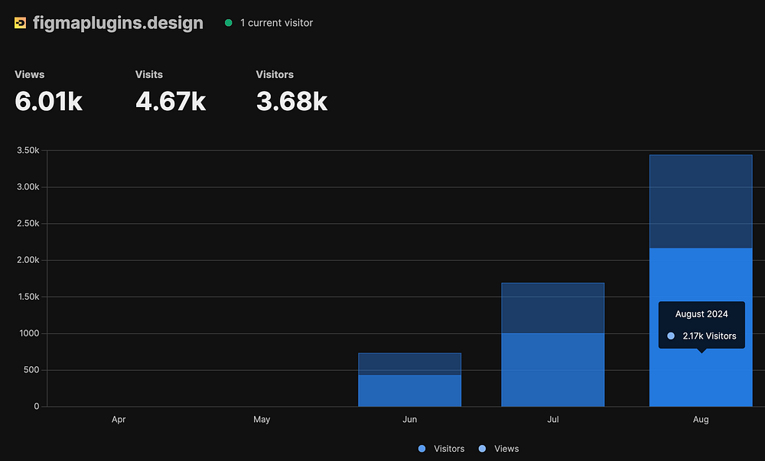Screen dimensions: 765x461
Task: Select the '1 current visitor' text
Action: (277, 23)
